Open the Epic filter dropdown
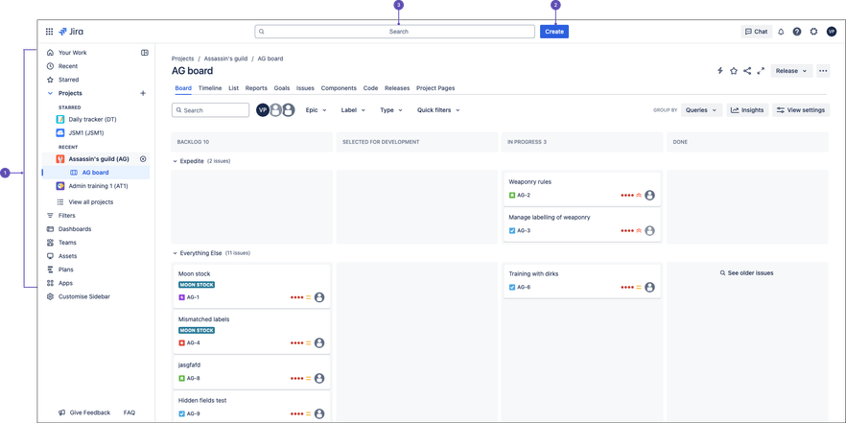The image size is (846, 423). tap(317, 110)
